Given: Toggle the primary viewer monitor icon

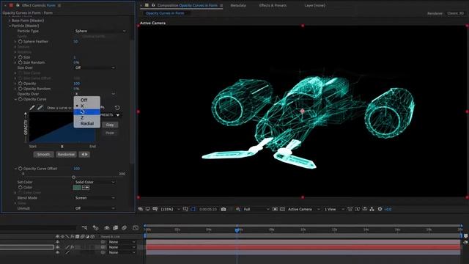Looking at the screenshot, I should (x=148, y=209).
